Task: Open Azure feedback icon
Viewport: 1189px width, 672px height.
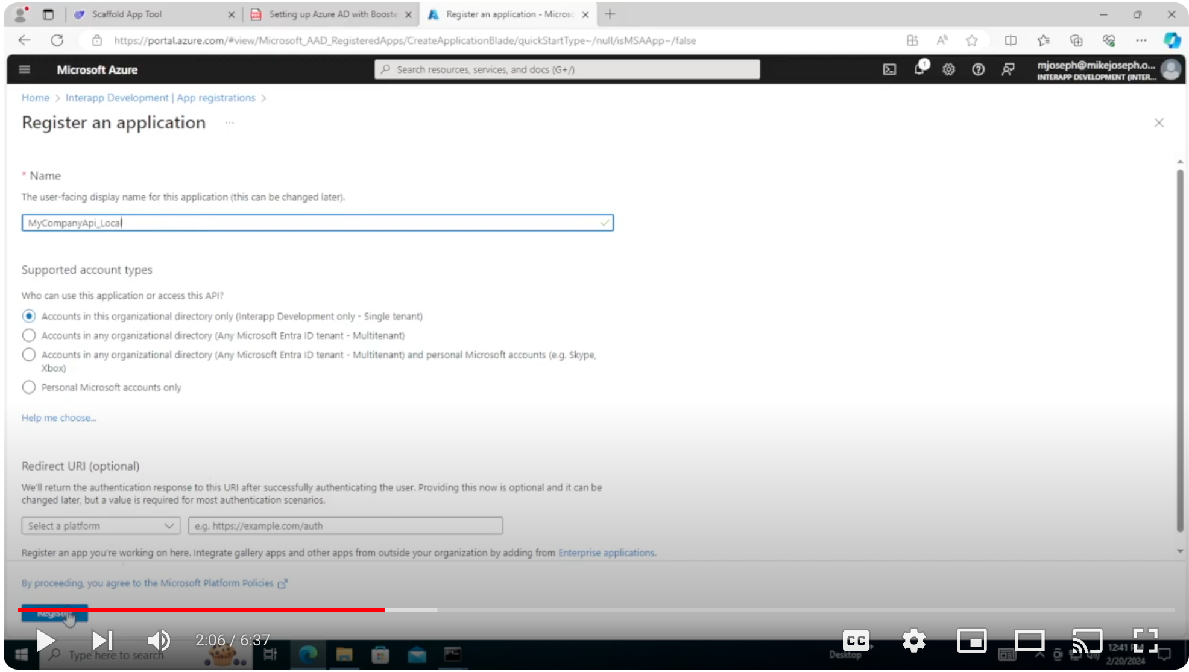Action: click(x=1008, y=69)
